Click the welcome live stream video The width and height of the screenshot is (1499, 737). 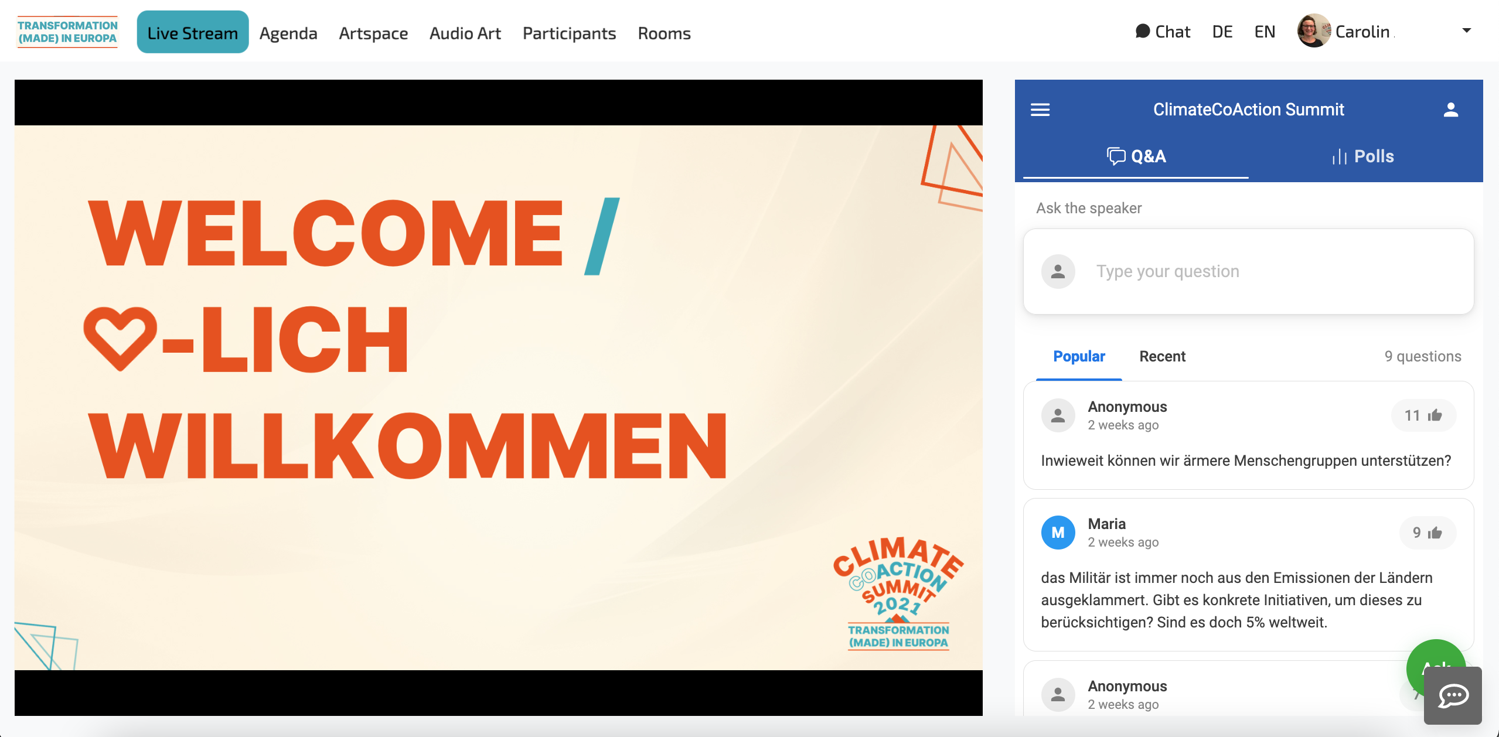(498, 397)
